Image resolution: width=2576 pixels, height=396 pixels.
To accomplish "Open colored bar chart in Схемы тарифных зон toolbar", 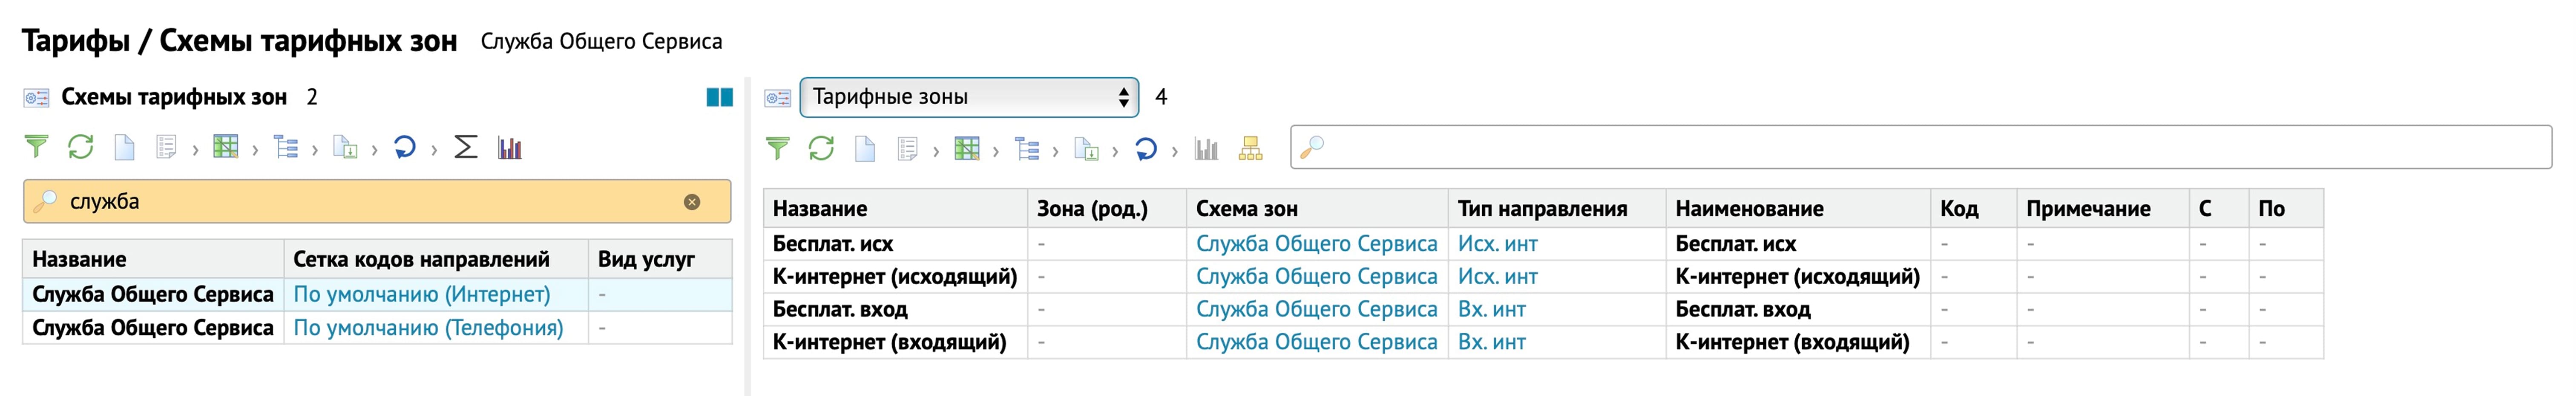I will (x=510, y=147).
